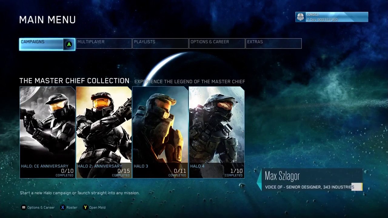Select the Campaigns tab
Viewport: 388px width, 218px height.
coord(47,44)
